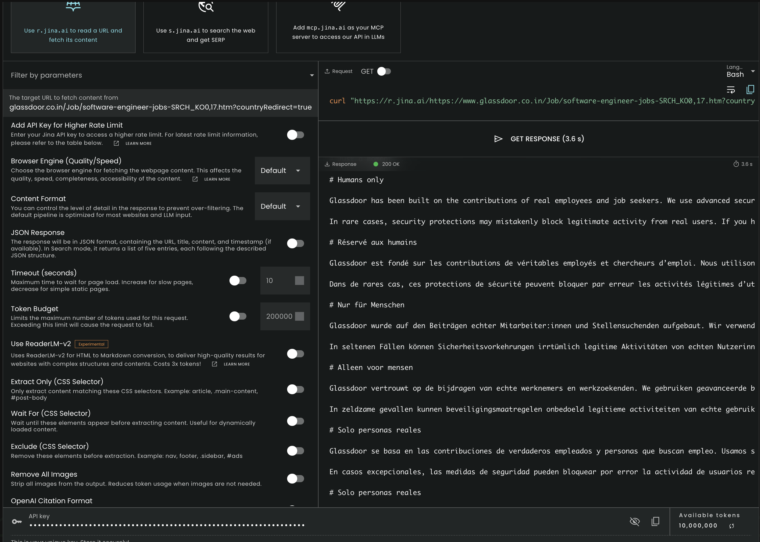Turn on the Timeout seconds switch
This screenshot has width=760, height=542.
tap(238, 281)
